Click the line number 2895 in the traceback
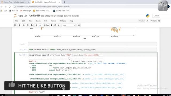 tap(34, 68)
